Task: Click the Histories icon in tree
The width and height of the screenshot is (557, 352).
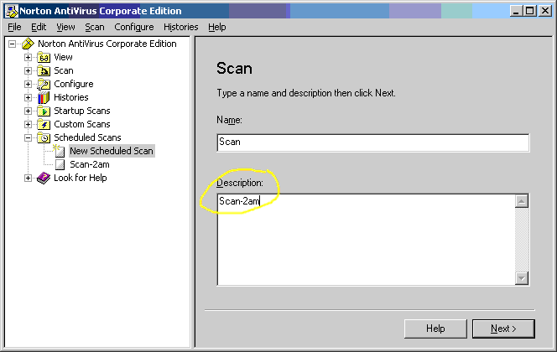Action: coord(44,97)
